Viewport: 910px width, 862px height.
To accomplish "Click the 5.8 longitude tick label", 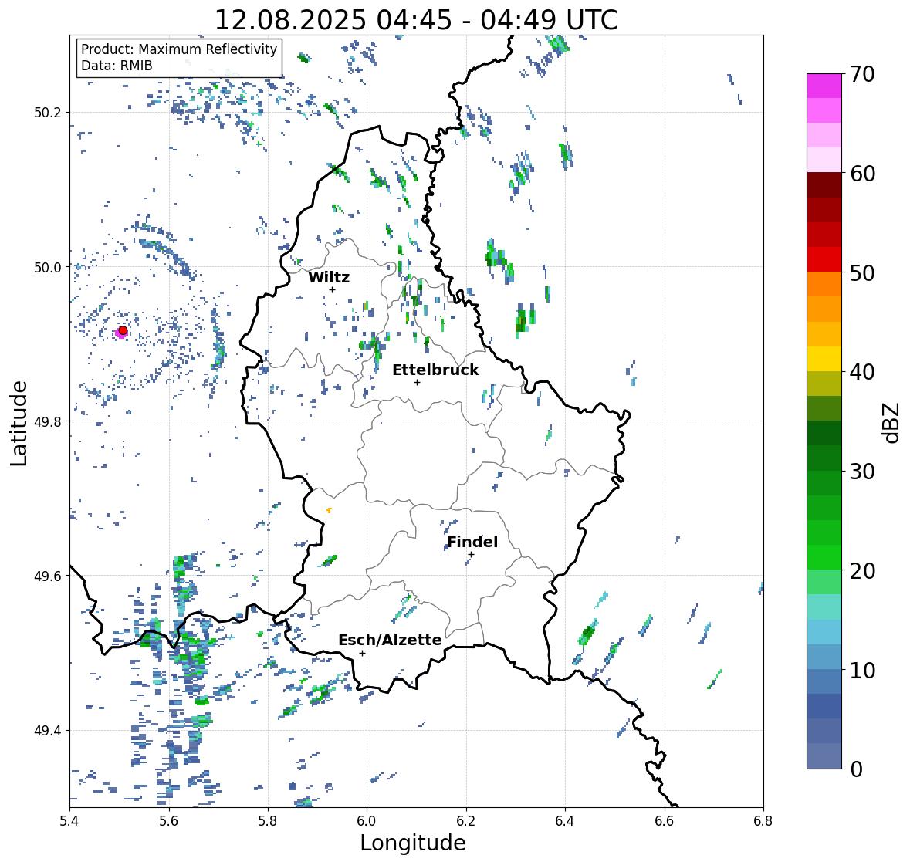I will click(x=268, y=821).
